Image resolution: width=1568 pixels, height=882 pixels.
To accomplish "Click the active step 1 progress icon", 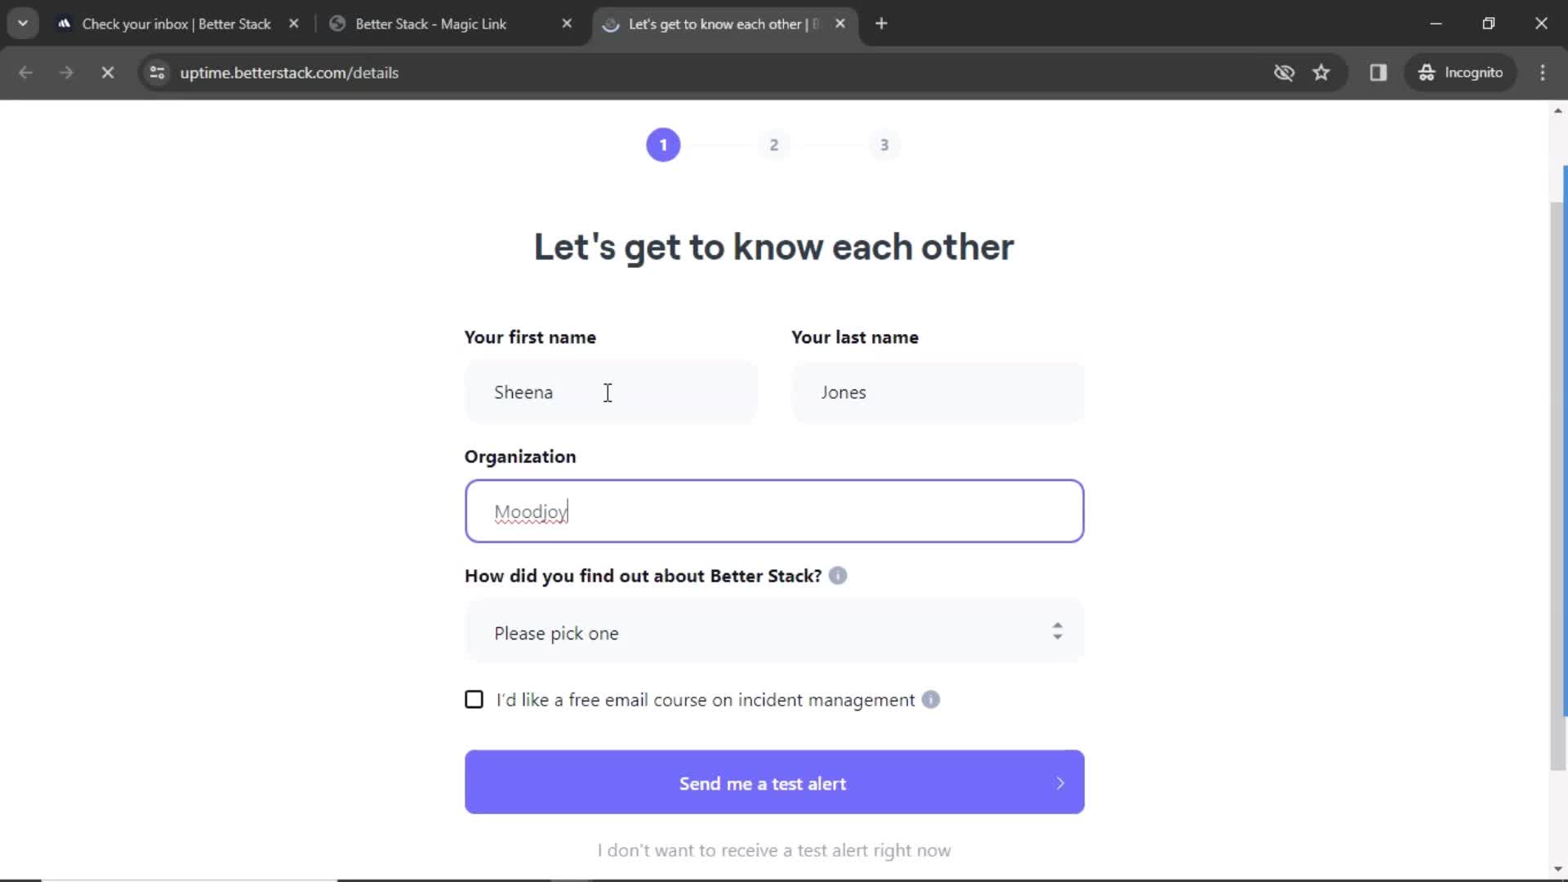I will coord(662,145).
